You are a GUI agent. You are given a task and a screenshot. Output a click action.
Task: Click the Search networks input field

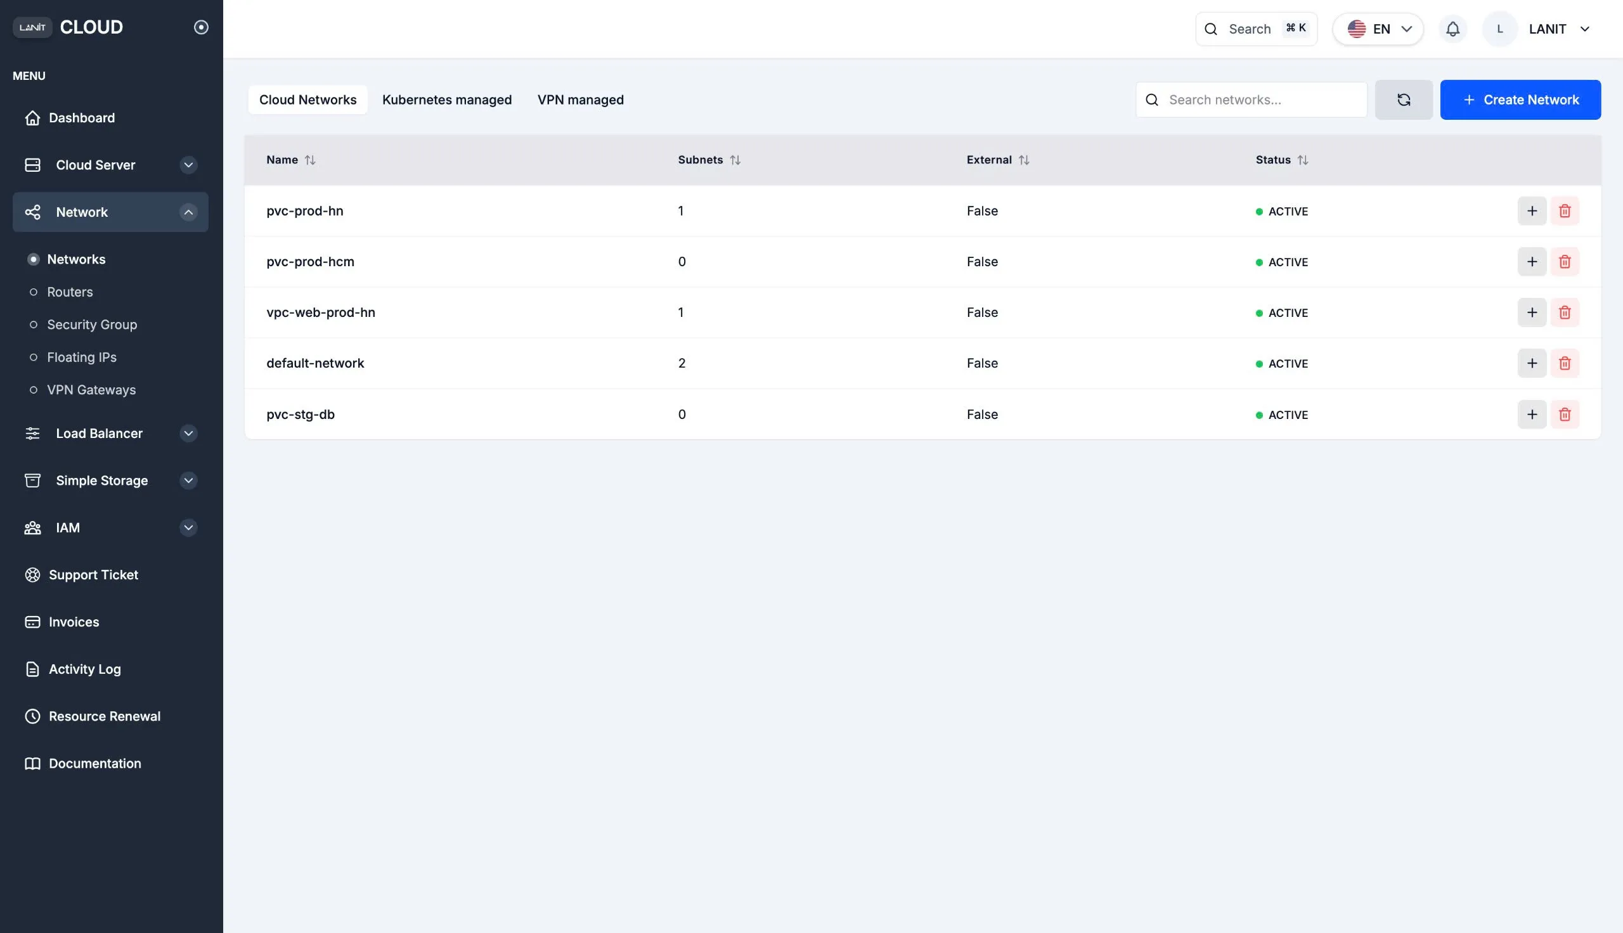coord(1251,100)
